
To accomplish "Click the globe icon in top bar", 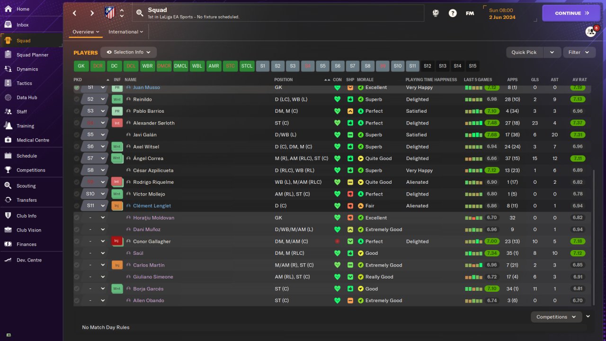I will [436, 13].
